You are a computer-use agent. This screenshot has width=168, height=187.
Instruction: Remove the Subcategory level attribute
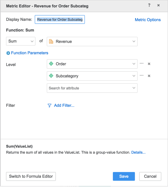point(149,76)
